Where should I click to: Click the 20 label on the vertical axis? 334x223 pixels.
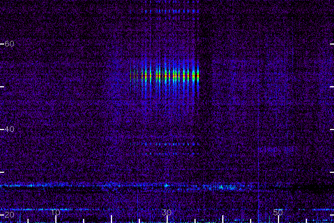point(9,214)
